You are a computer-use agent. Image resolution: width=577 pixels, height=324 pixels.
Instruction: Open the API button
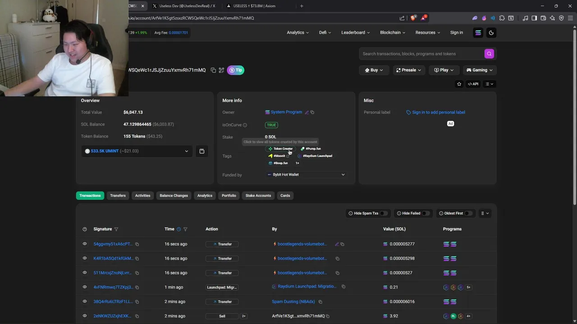coord(473,84)
